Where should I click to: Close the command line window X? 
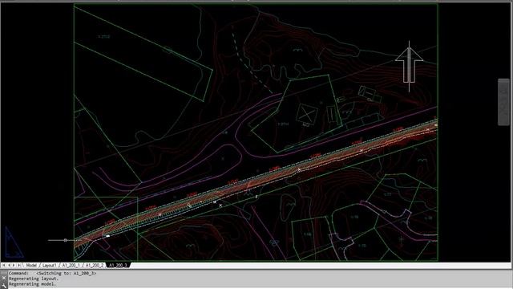point(3,278)
